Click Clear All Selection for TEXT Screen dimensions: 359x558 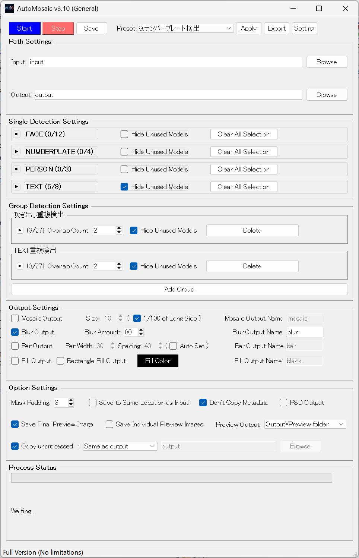point(244,187)
